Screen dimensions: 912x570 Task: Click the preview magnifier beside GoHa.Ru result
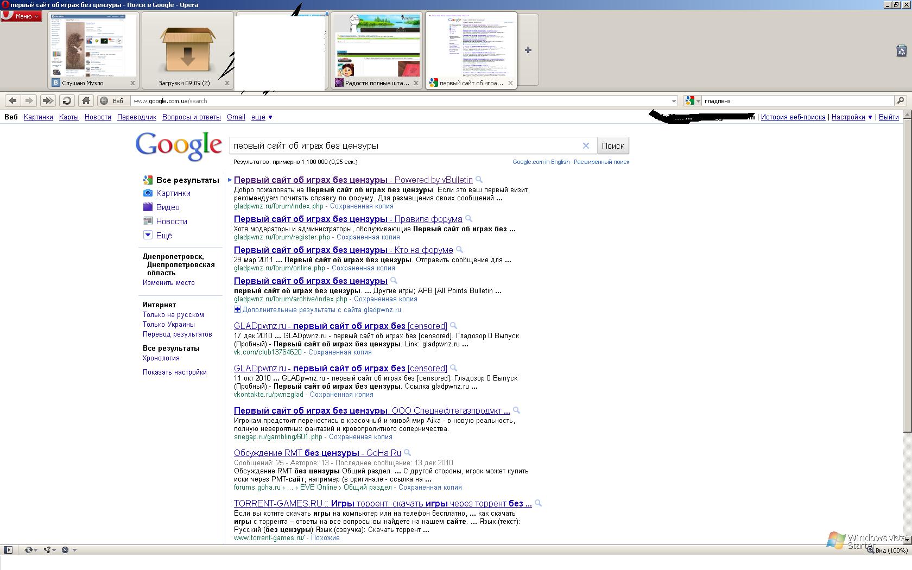pyautogui.click(x=407, y=453)
